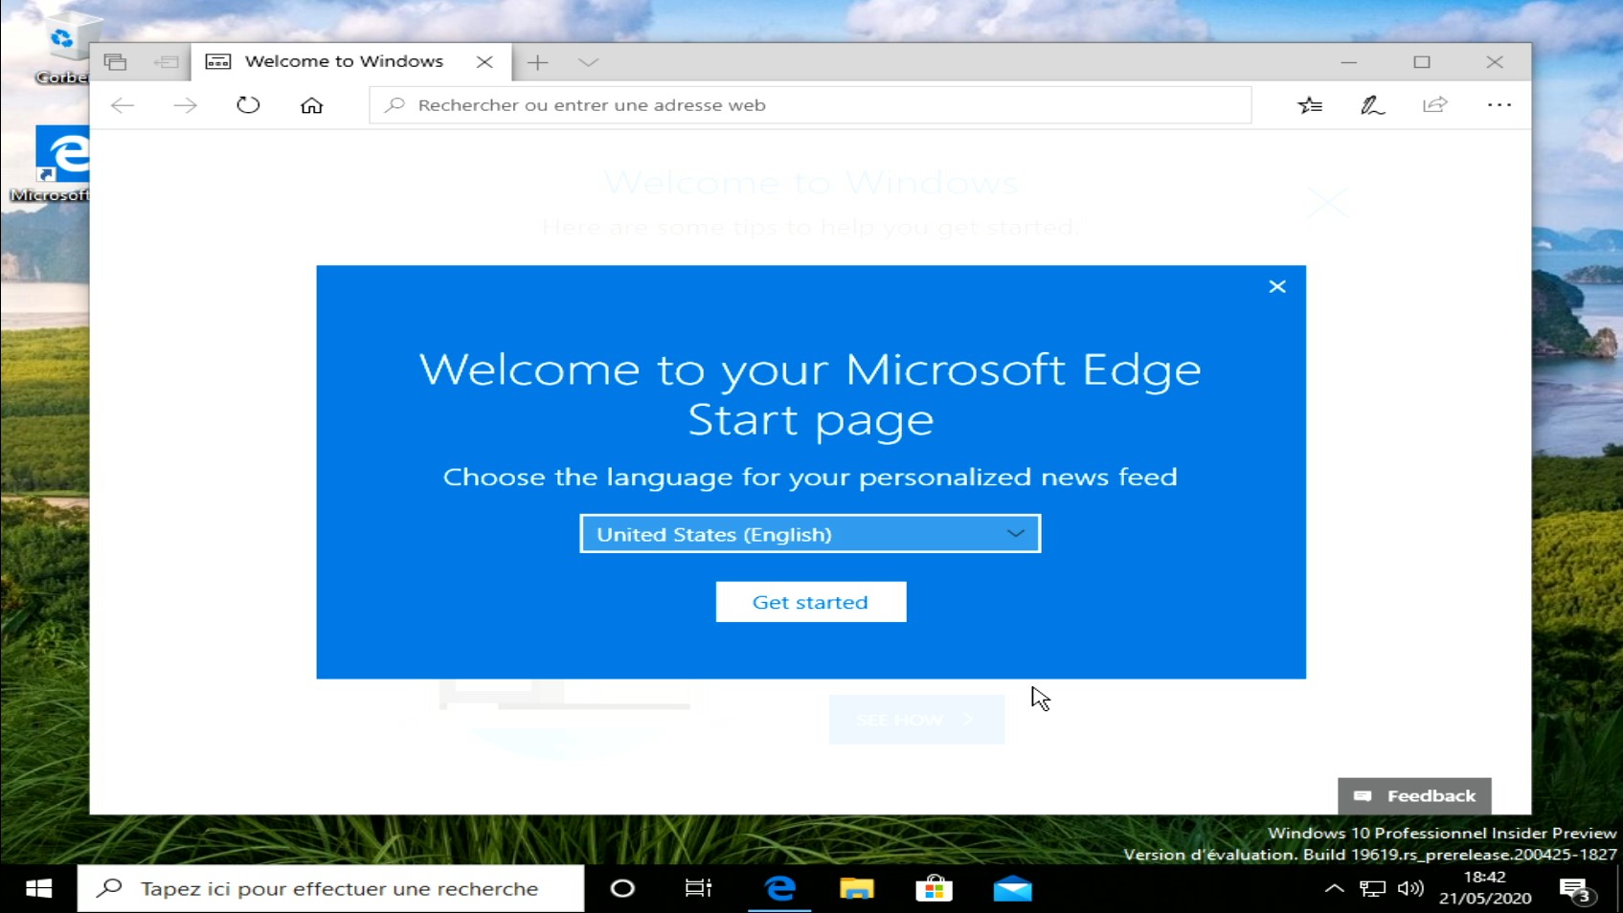Screen dimensions: 1623x913
Task: Open the United States (English) language dropdown
Action: [810, 534]
